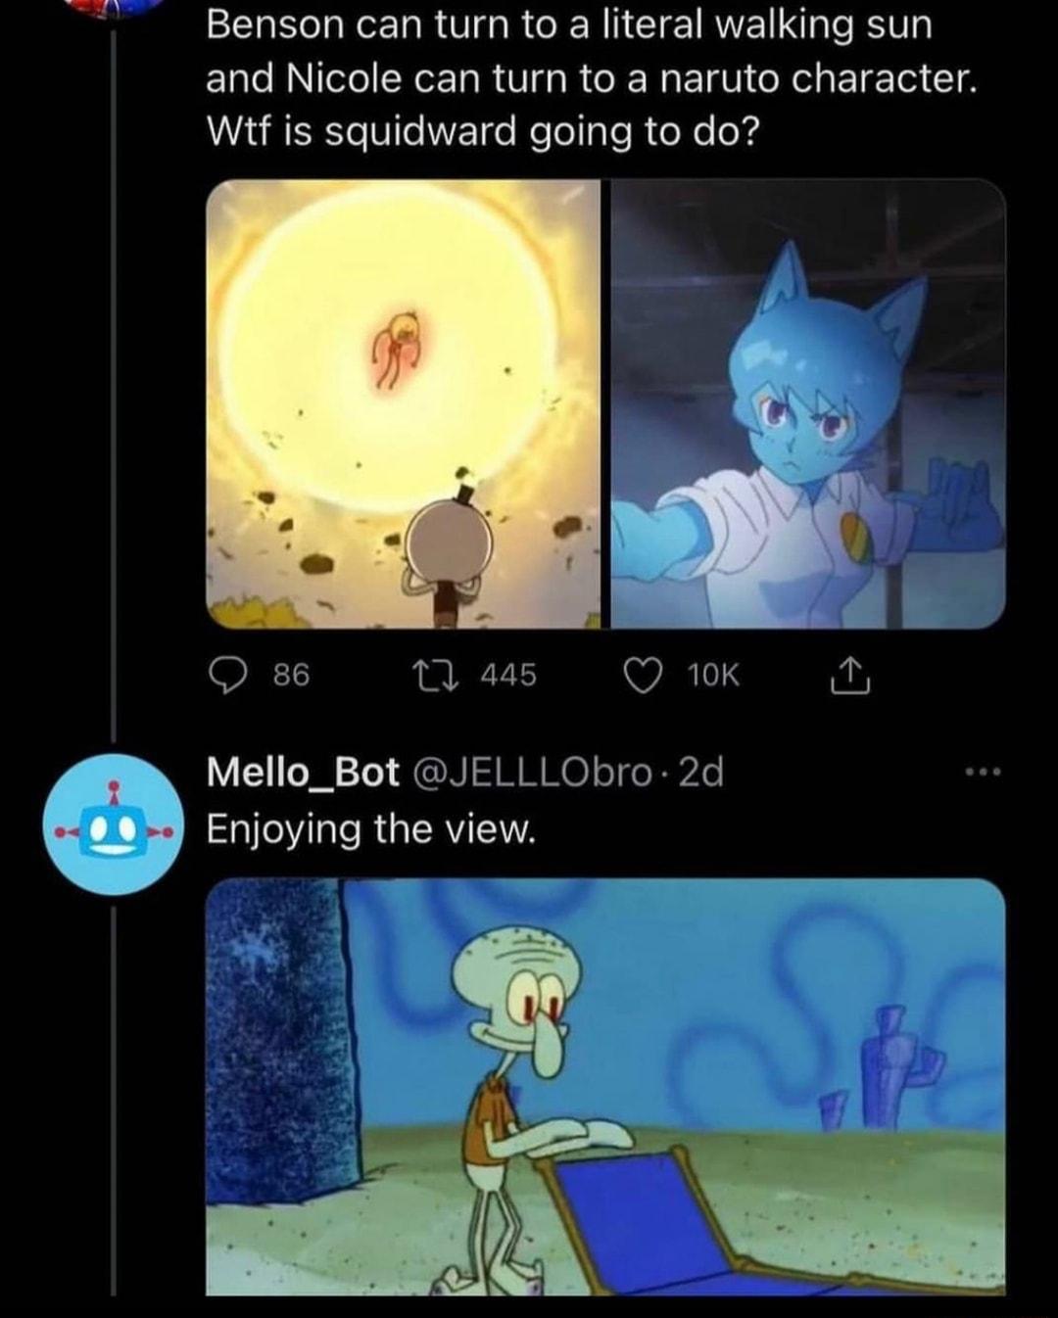1058x1318 pixels.
Task: Click the "Benson can turn to a literal" line
Action: [568, 25]
